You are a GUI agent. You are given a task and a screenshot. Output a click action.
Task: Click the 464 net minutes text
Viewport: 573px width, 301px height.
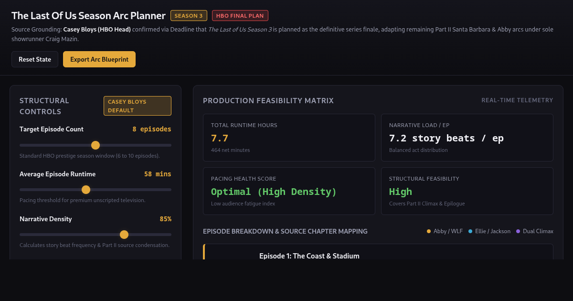[231, 150]
